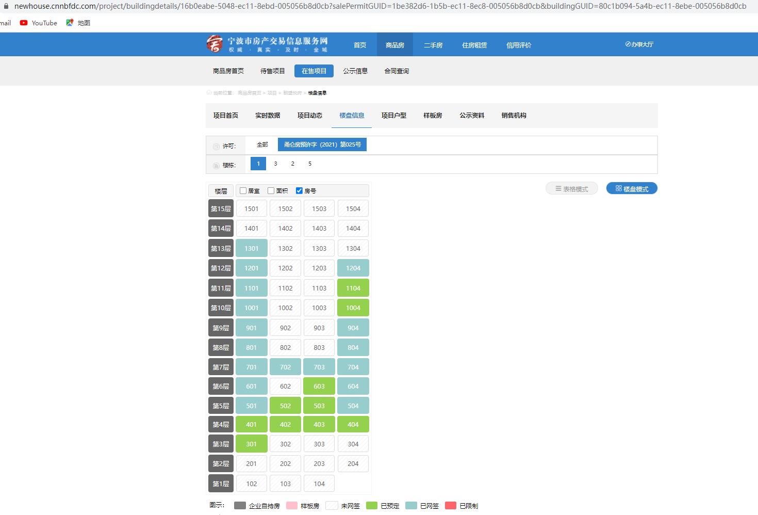
Task: Click the browser address bar URL
Action: pyautogui.click(x=381, y=6)
